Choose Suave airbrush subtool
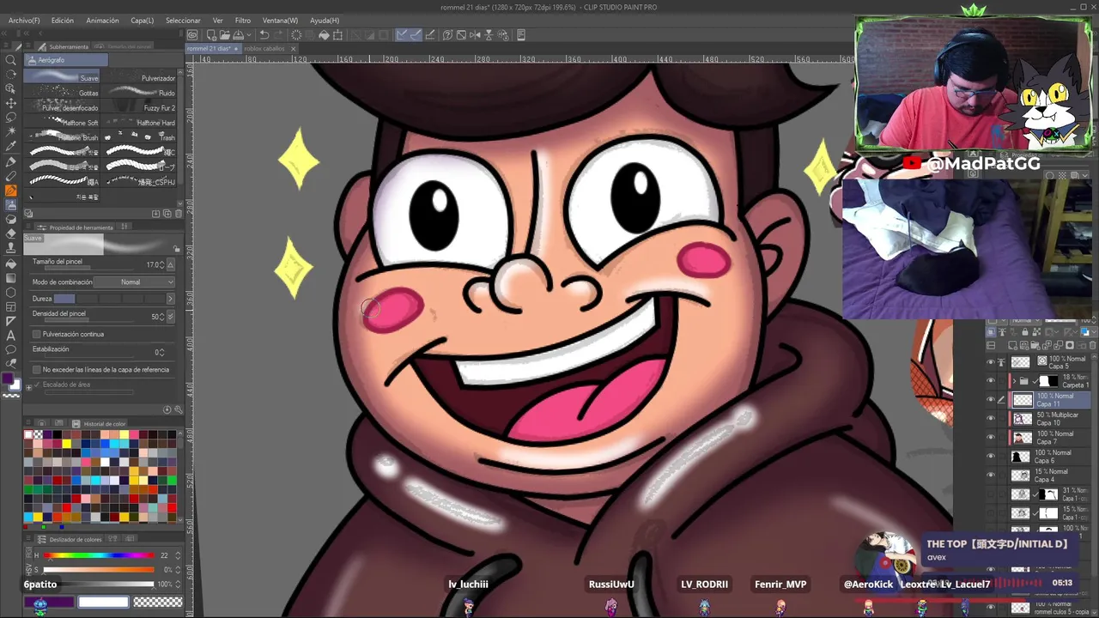Viewport: 1099px width, 618px height. (x=62, y=77)
